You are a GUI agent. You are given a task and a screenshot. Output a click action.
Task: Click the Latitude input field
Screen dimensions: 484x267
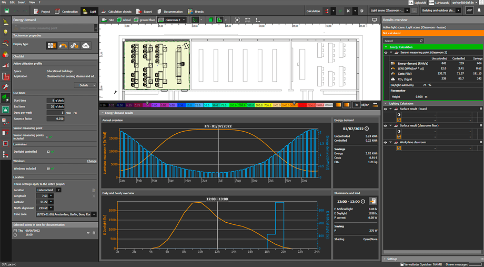click(44, 202)
